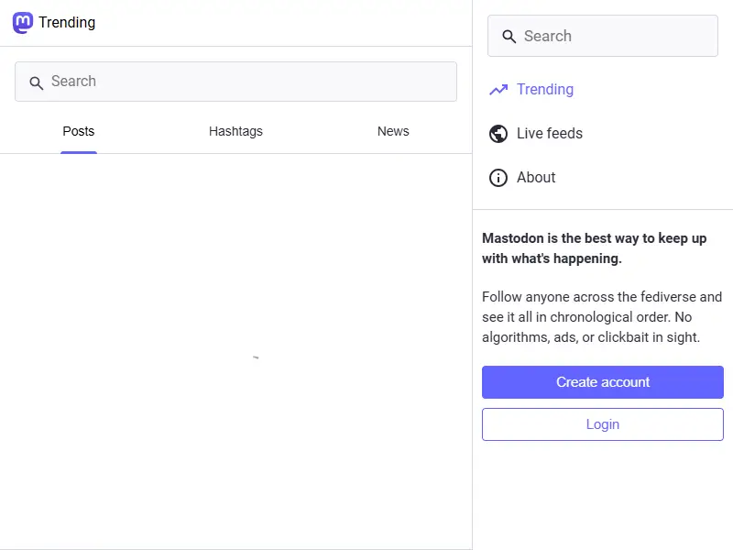Switch to the News tab

click(393, 131)
